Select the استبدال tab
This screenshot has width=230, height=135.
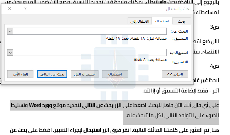click(162, 21)
